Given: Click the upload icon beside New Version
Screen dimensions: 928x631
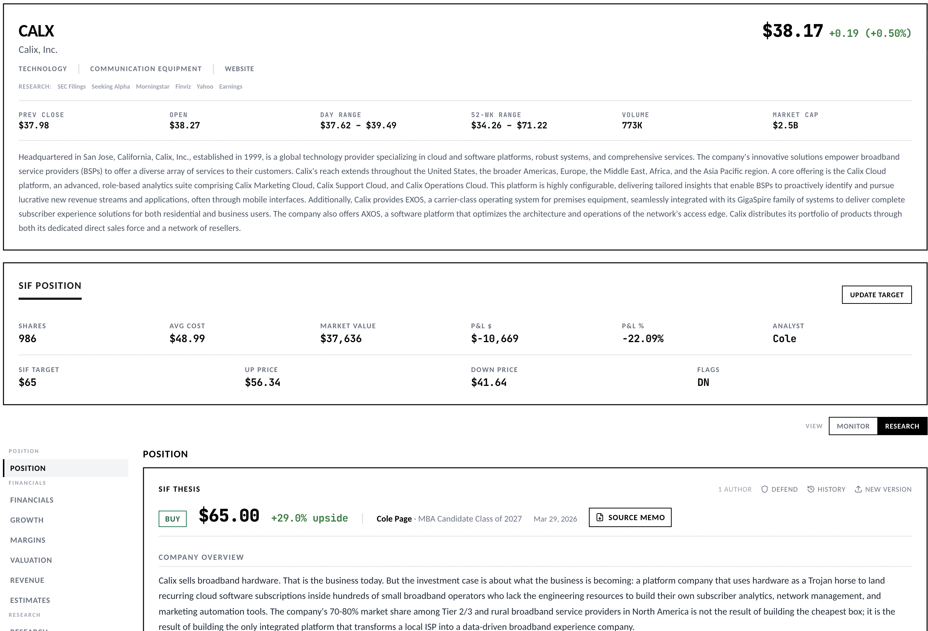Looking at the screenshot, I should (858, 489).
